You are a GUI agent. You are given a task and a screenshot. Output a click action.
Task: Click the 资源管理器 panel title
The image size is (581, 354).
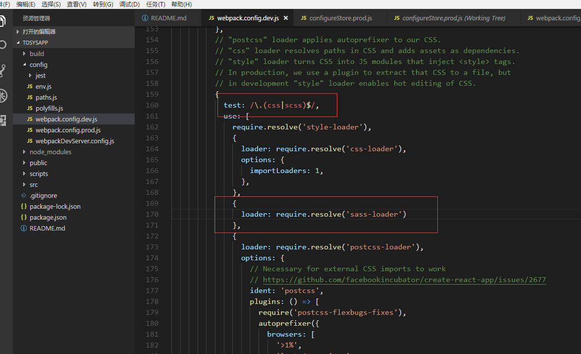click(36, 18)
